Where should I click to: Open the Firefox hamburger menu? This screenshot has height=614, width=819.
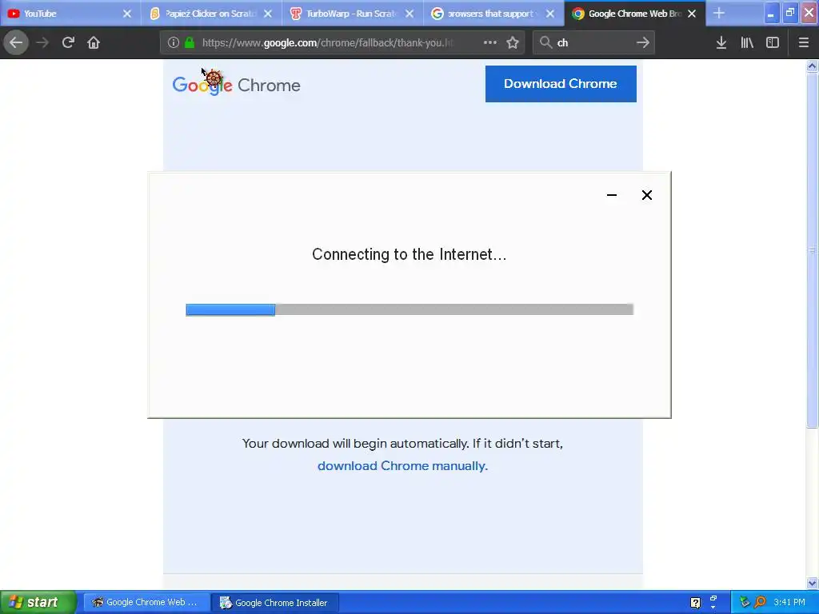tap(804, 42)
